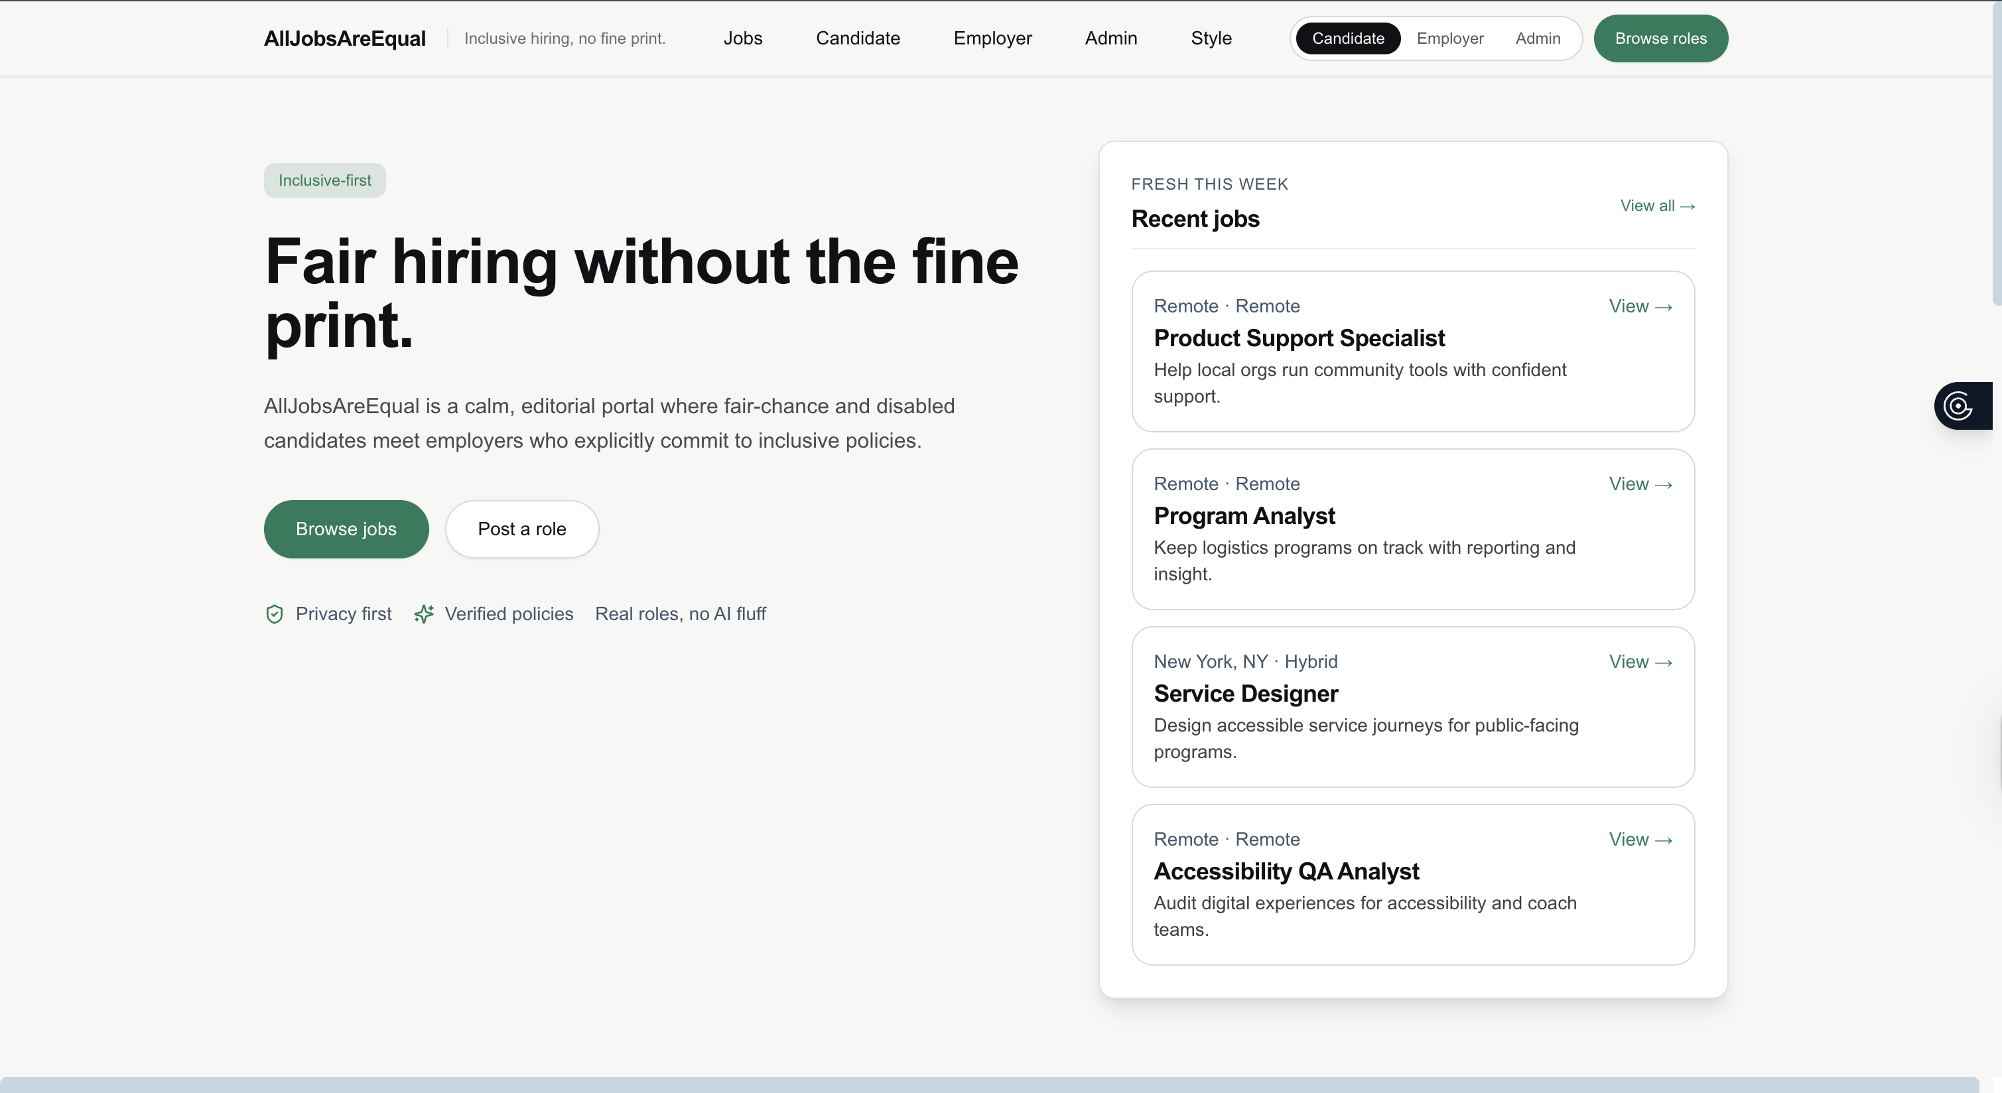Image resolution: width=2002 pixels, height=1093 pixels.
Task: Click the Privacy first shield icon
Action: tap(275, 614)
